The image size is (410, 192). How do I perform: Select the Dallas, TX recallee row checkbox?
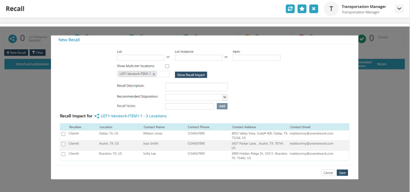pyautogui.click(x=63, y=134)
